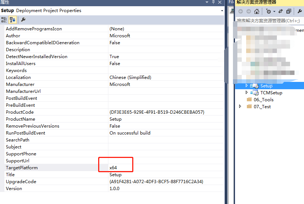Screen dimensions: 304x204
Task: Select the SearchPath property
Action: pyautogui.click(x=18, y=140)
